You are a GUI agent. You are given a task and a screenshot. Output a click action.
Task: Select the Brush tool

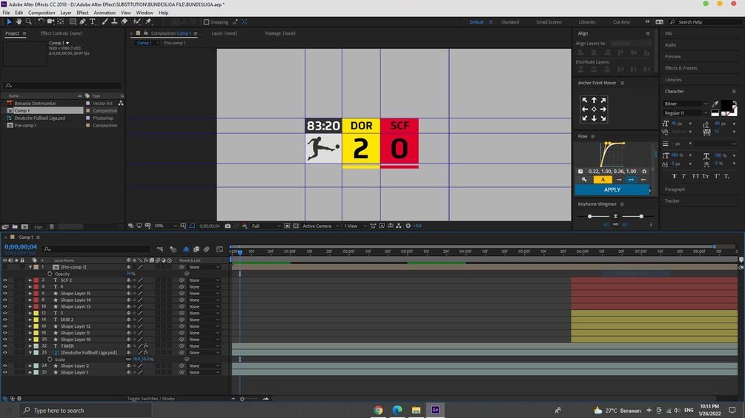click(x=105, y=21)
